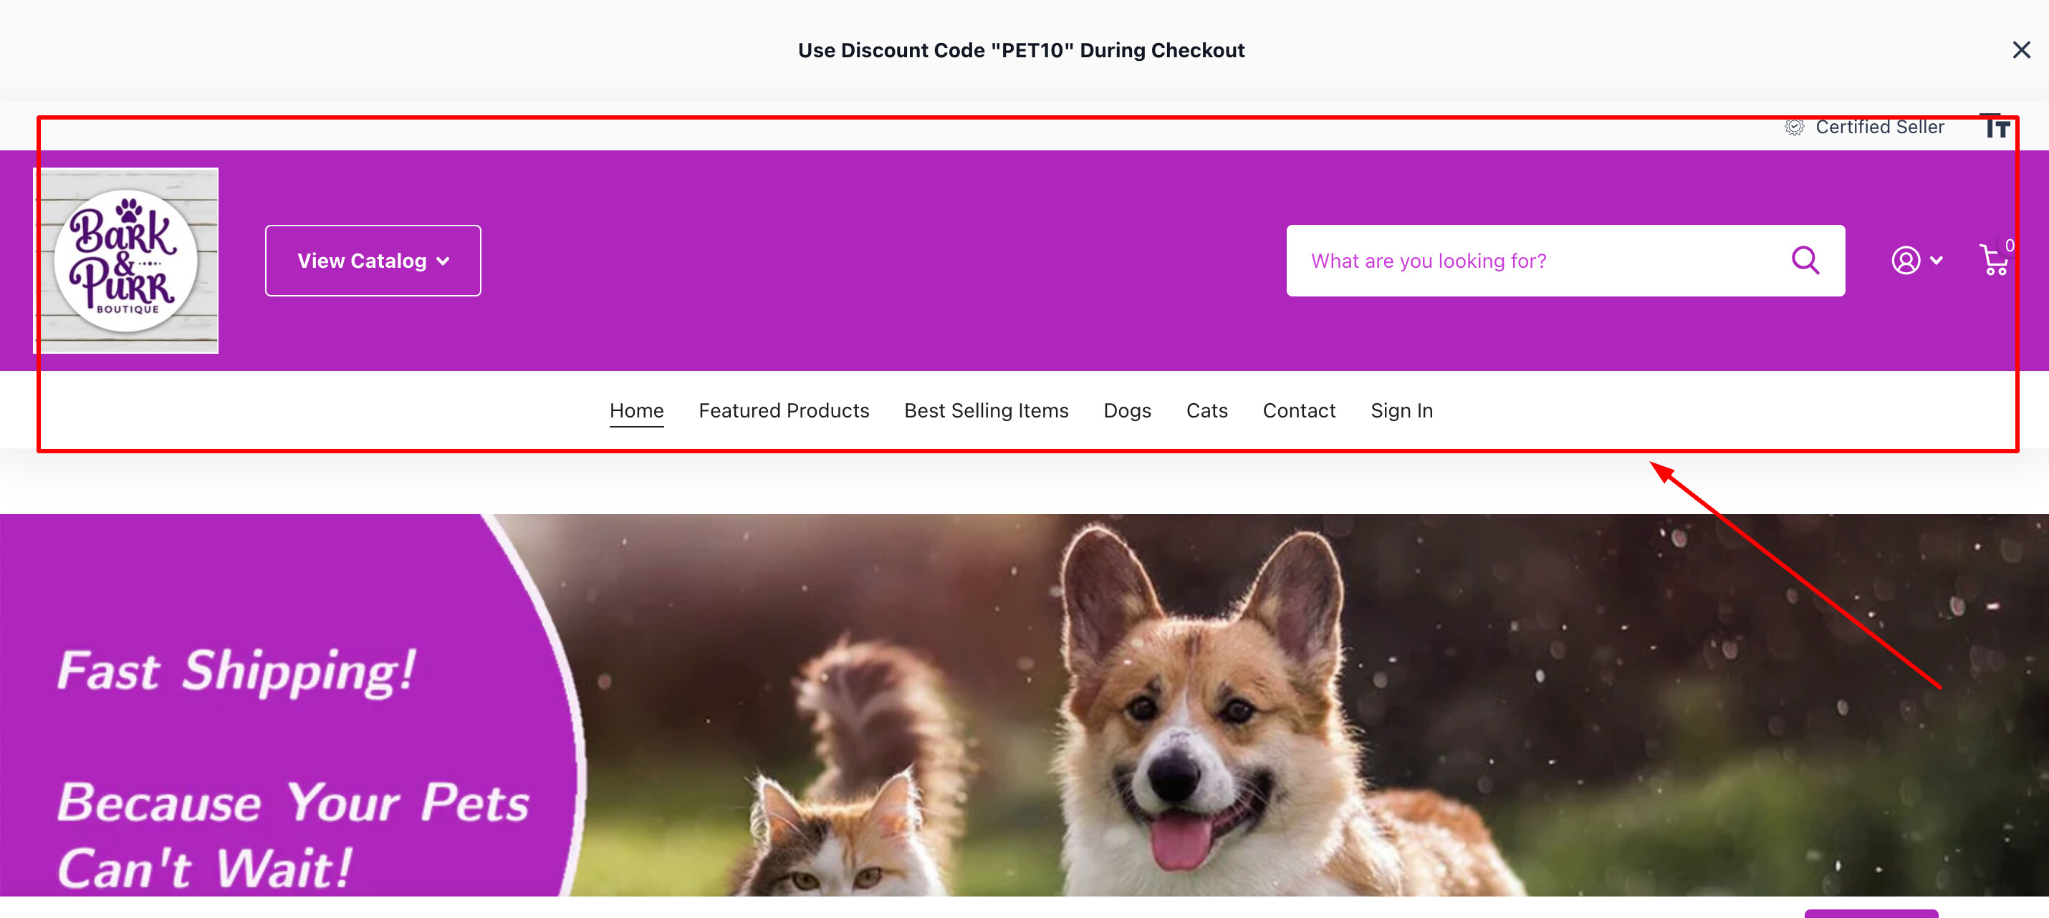Expand the View Catalog dropdown
Viewport: 2049px width, 918px height.
373,260
